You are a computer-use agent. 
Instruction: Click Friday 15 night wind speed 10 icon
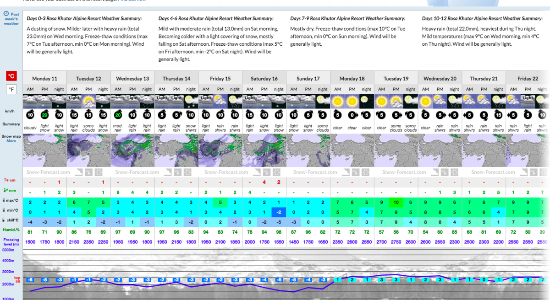235,114
